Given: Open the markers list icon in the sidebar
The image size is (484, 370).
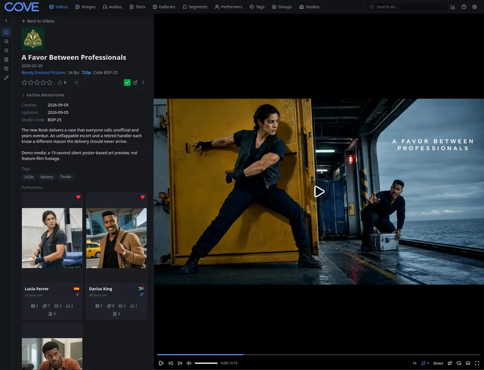Looking at the screenshot, I should pyautogui.click(x=6, y=50).
